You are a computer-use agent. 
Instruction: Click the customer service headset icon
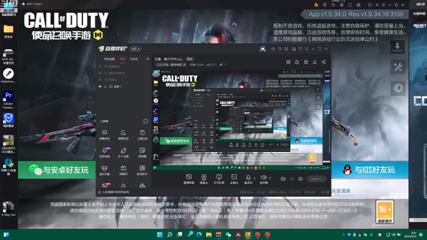pos(273,49)
